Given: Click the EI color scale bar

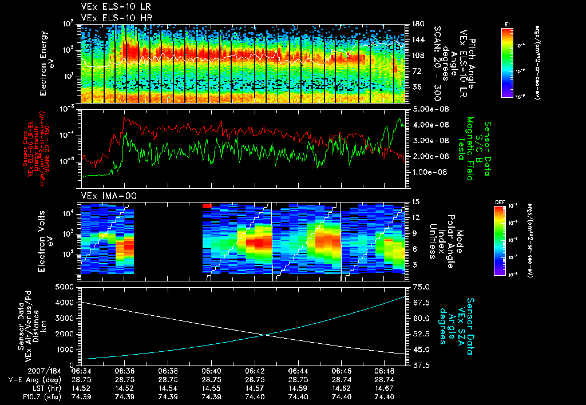Looking at the screenshot, I should (x=507, y=63).
